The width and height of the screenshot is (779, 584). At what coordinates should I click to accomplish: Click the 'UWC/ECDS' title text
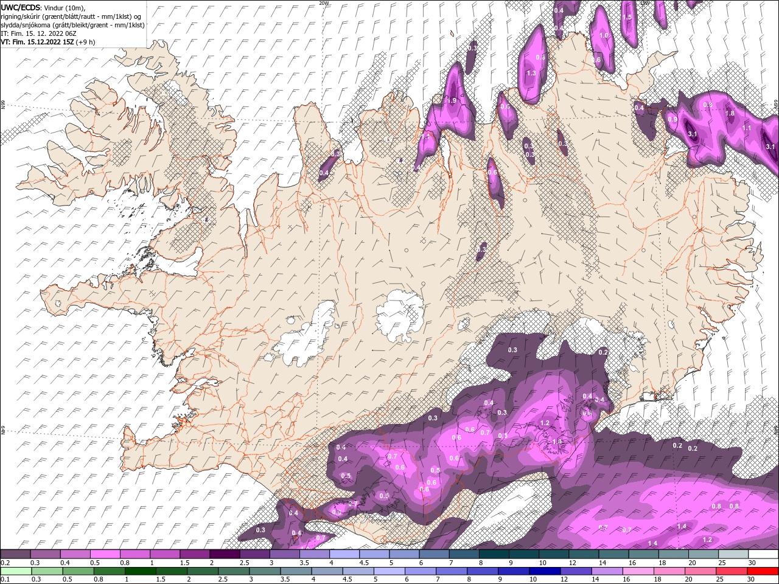click(x=21, y=7)
